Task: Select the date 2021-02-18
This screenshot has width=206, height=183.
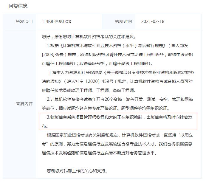Action: click(153, 21)
